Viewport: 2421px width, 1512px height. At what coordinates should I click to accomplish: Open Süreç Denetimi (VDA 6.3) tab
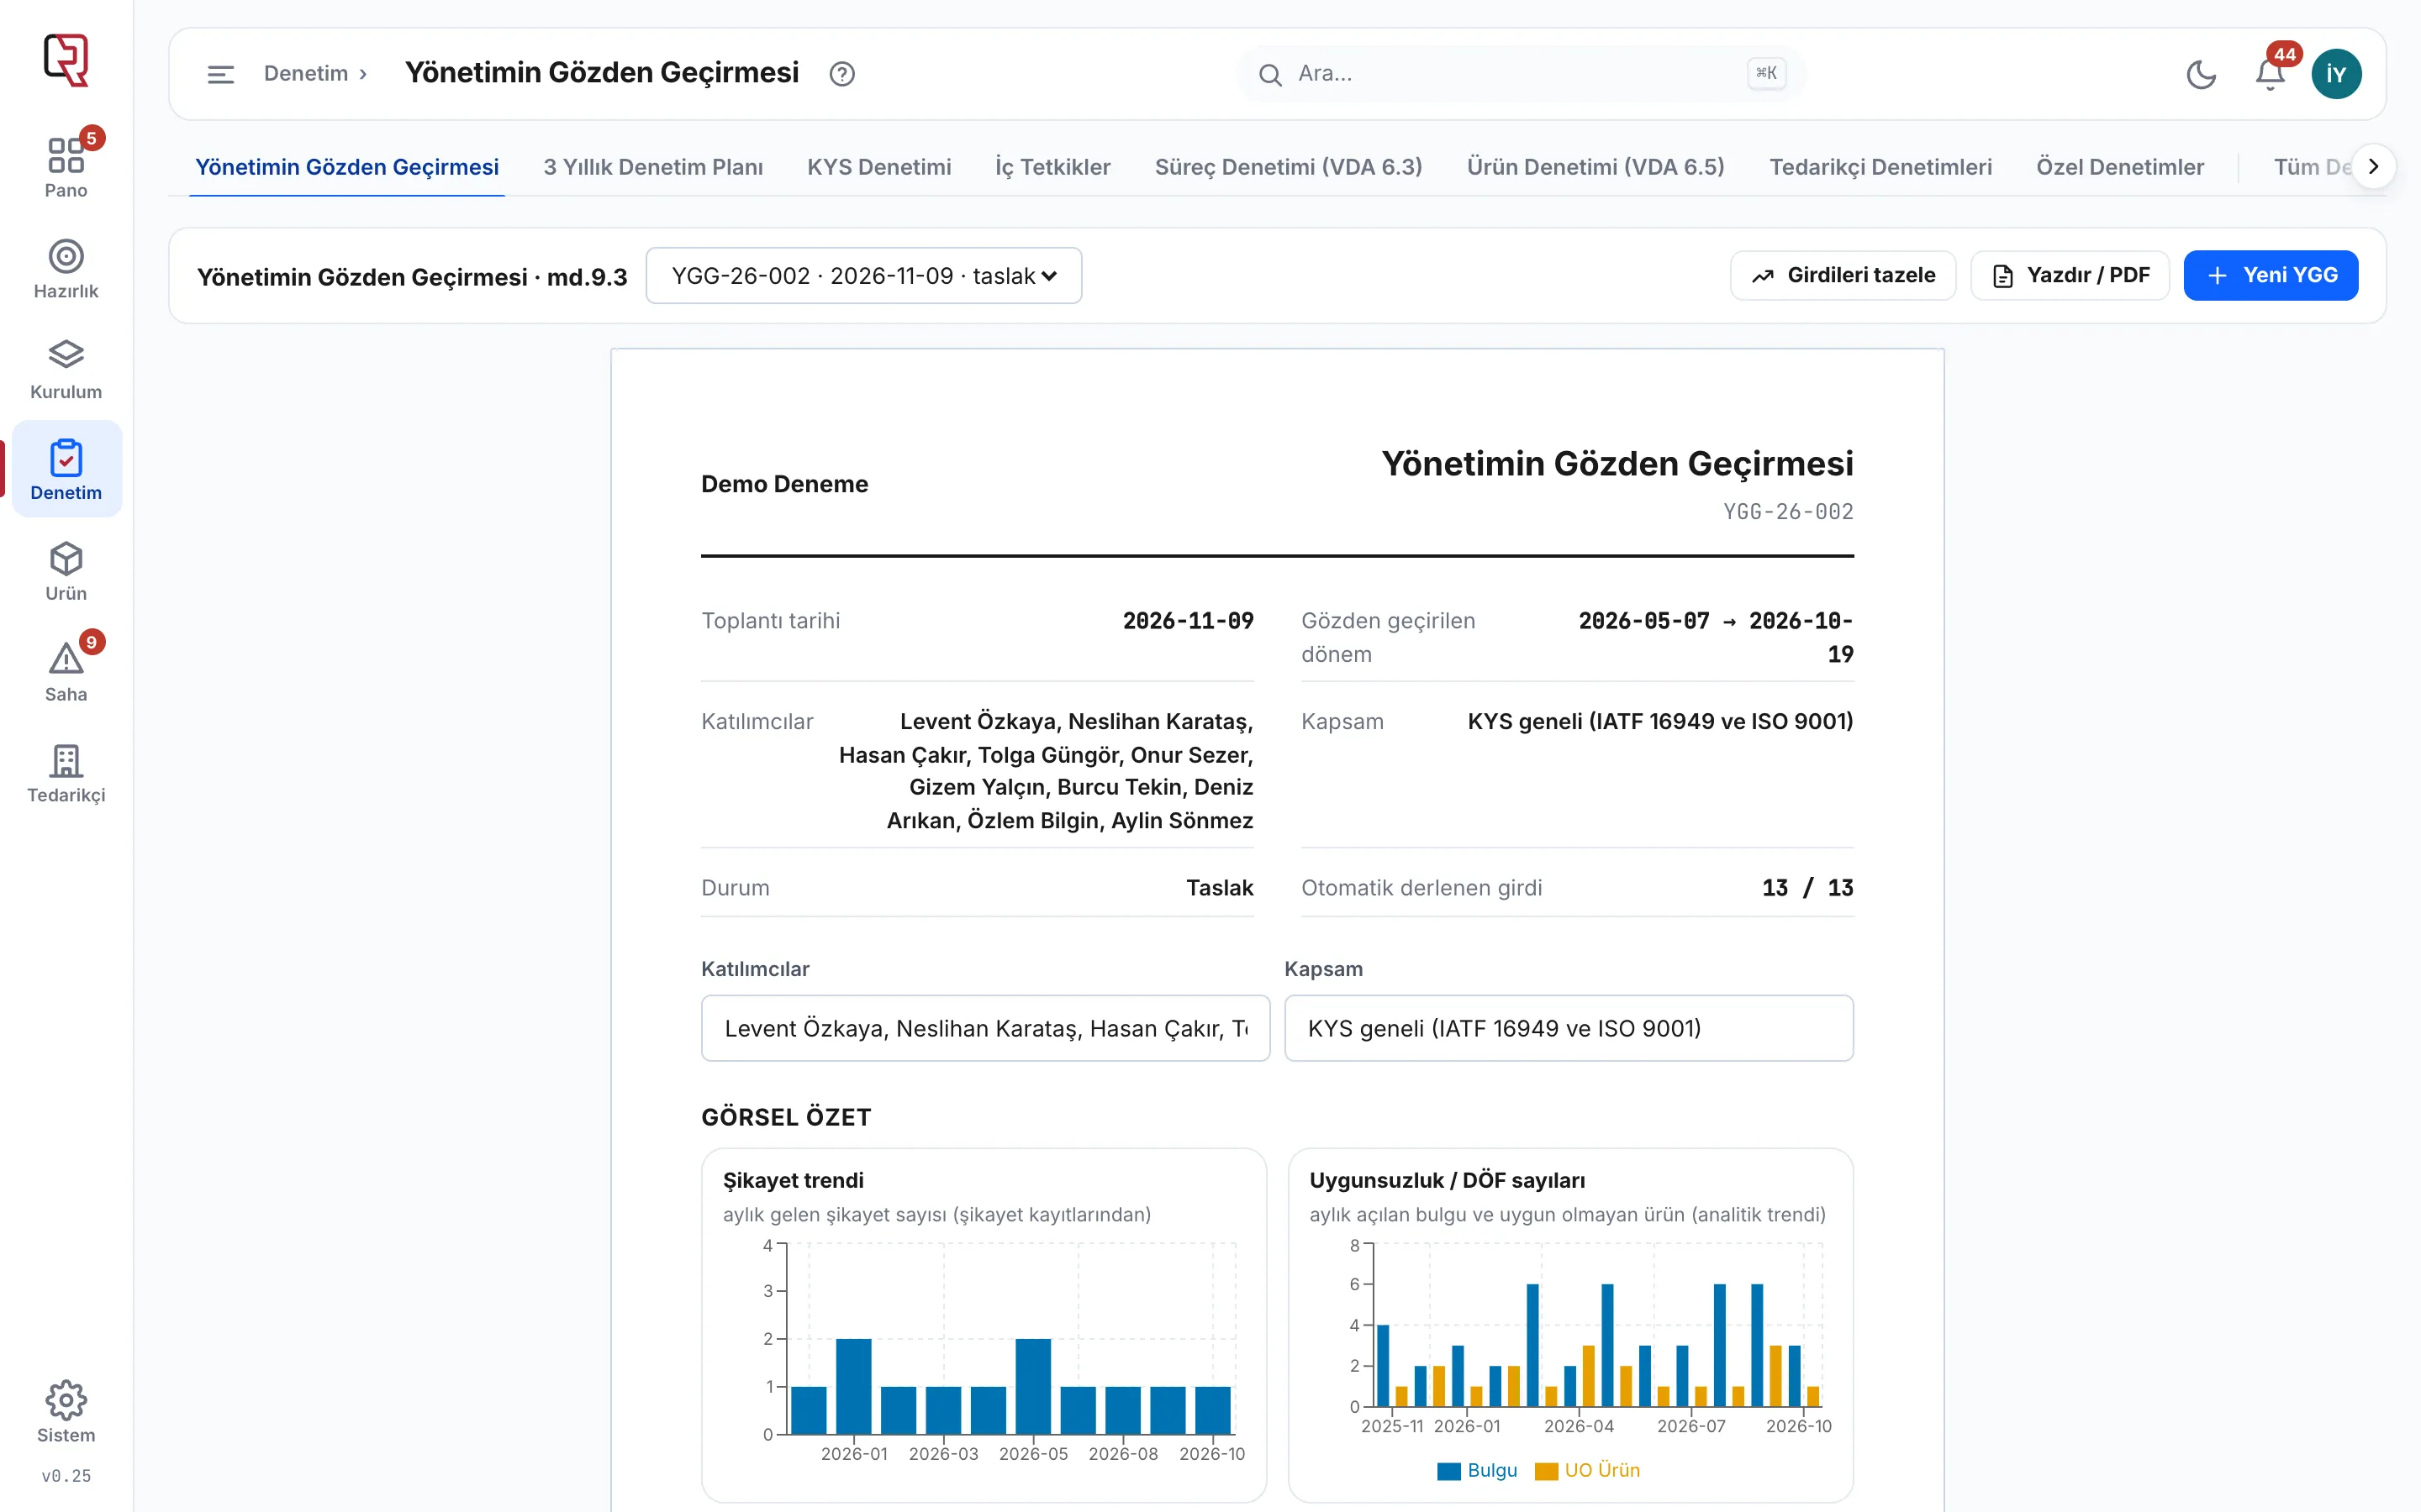tap(1289, 167)
